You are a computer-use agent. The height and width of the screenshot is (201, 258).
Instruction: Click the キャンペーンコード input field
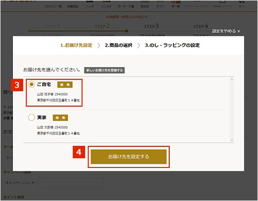(71, 183)
